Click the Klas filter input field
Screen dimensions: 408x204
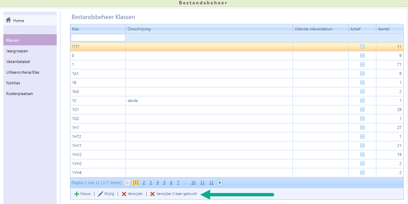pos(98,38)
